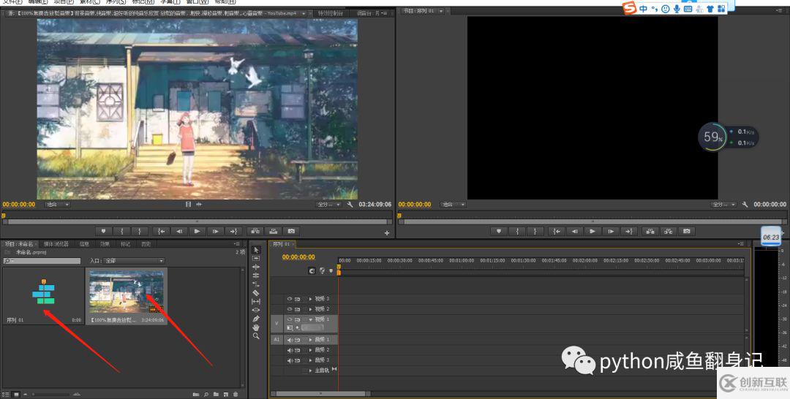Select the video clip thumbnail in project bin
Screen dimensions: 790x399
[127, 291]
